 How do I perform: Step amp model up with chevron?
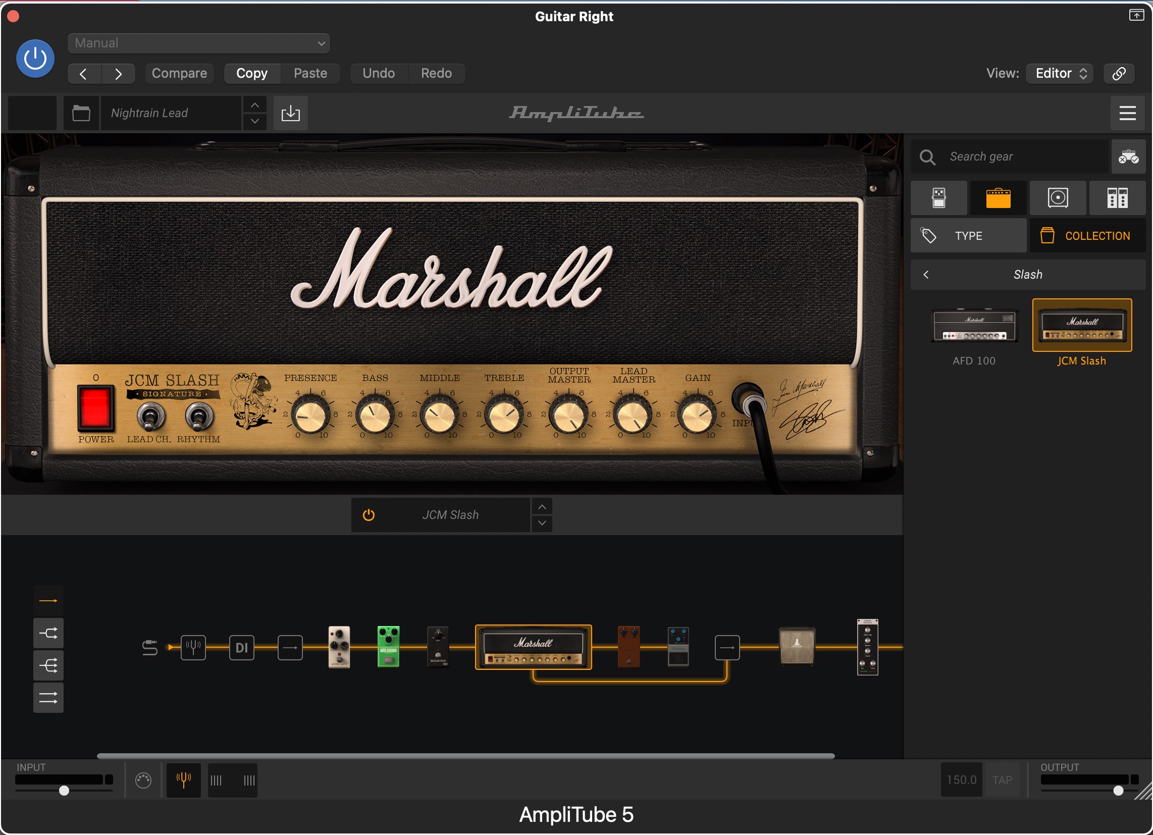click(x=543, y=507)
